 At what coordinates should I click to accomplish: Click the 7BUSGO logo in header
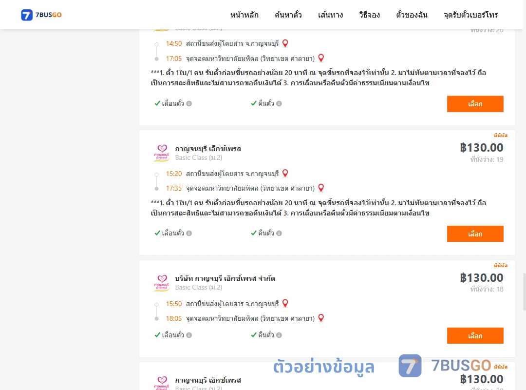41,15
